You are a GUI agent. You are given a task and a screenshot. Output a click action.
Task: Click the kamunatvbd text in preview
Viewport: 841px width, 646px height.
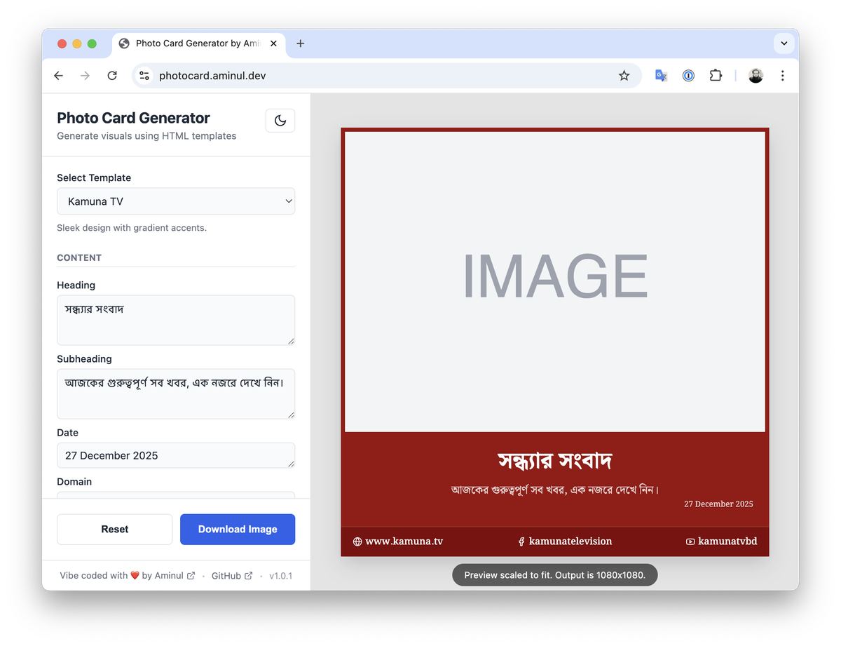pyautogui.click(x=727, y=541)
